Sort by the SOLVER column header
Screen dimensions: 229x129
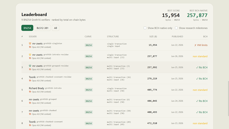(33, 37)
